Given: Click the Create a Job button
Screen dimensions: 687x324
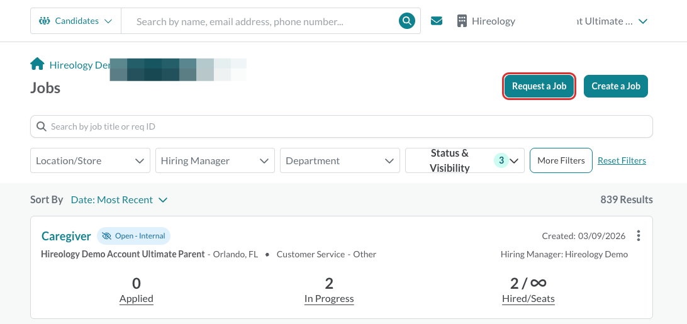Looking at the screenshot, I should [x=615, y=86].
